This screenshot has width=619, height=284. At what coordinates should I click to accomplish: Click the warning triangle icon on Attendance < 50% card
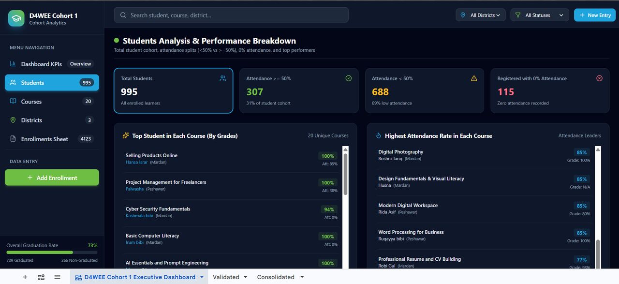(x=474, y=78)
